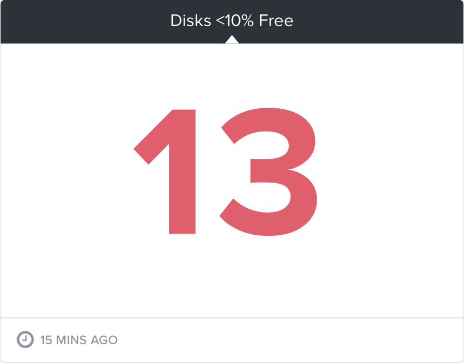Viewport: 464px width, 363px height.
Task: Click the dark header bar right of title
Action: coord(378,21)
